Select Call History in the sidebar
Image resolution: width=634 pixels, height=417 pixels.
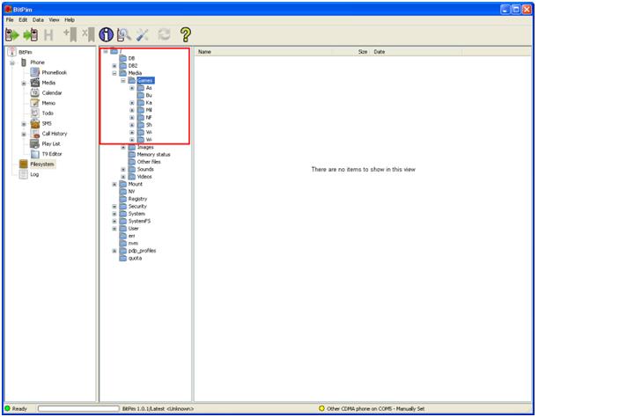click(x=55, y=134)
